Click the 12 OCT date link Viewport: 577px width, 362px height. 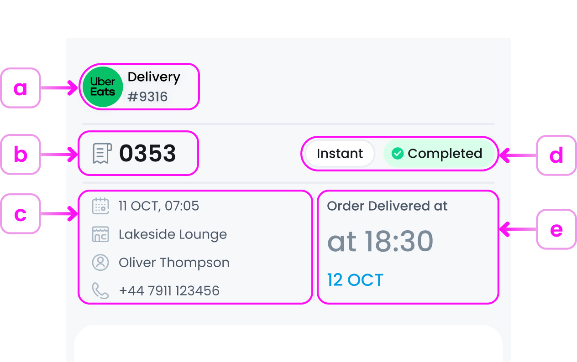click(x=355, y=279)
